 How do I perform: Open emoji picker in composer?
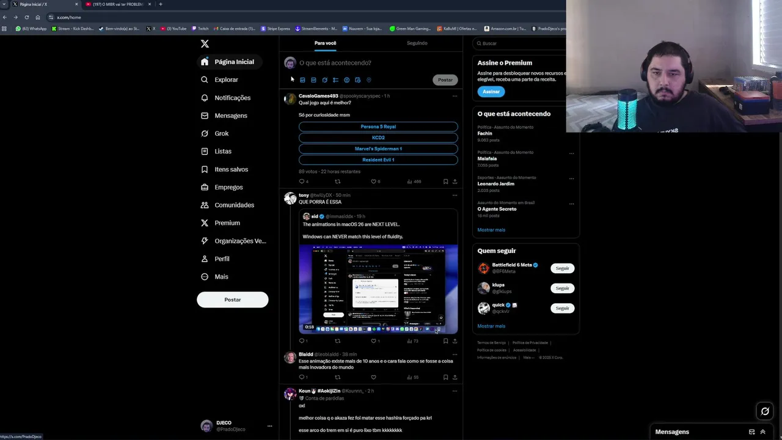pos(346,80)
